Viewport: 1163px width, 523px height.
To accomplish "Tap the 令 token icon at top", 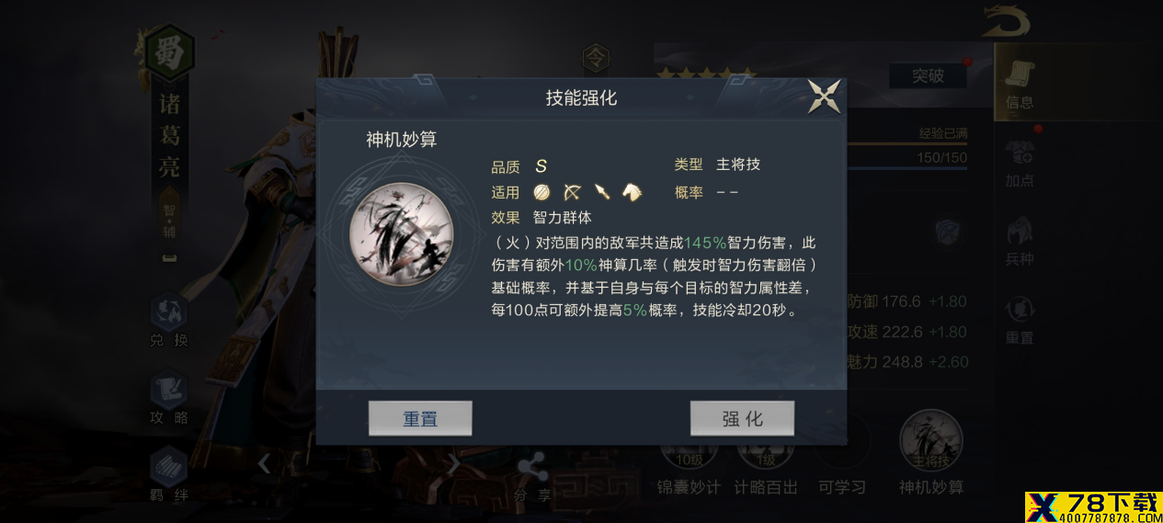I will (x=596, y=59).
